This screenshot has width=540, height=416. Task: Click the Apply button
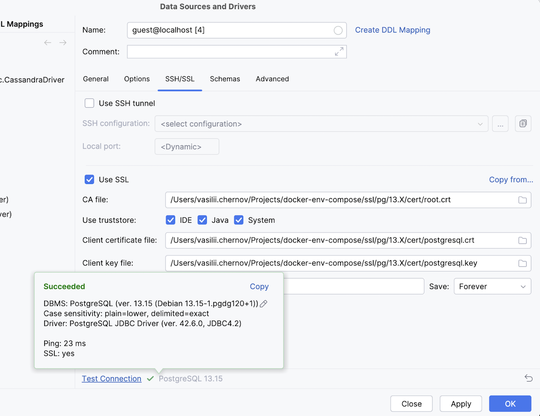pos(461,404)
